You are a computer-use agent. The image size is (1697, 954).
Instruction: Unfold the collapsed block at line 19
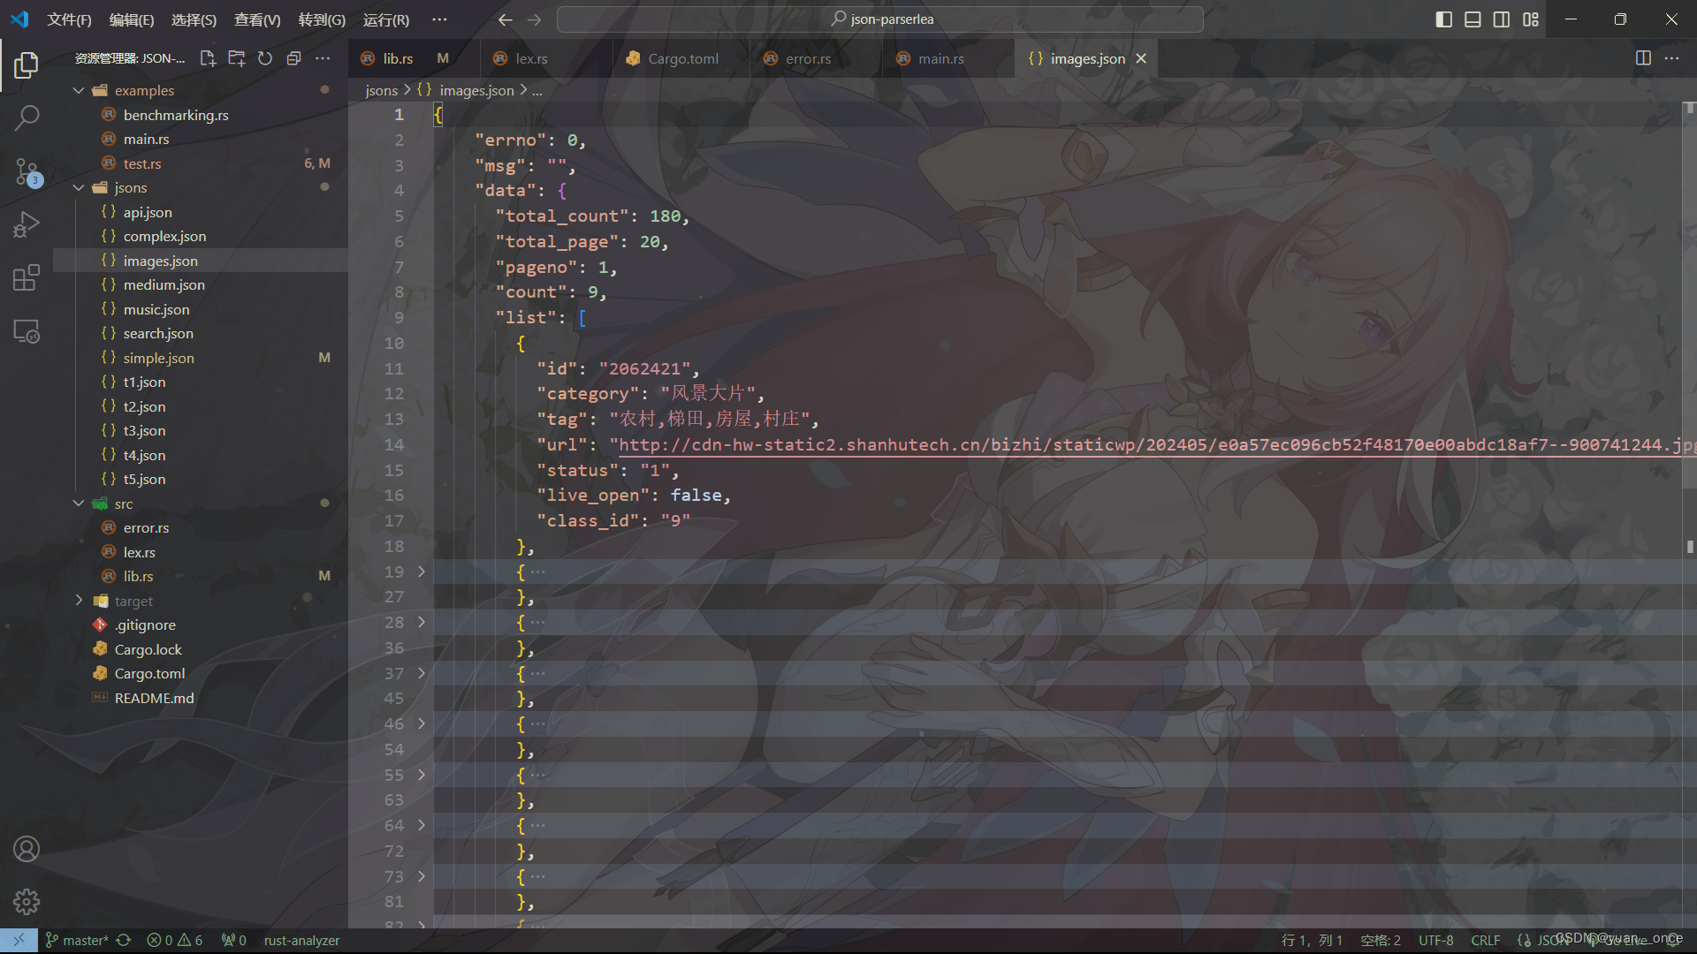pos(422,572)
